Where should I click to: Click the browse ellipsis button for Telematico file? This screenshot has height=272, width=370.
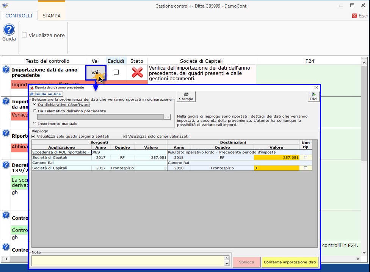(167, 117)
